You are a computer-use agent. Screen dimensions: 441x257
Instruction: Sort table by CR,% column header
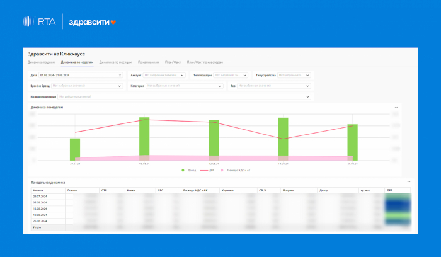point(269,190)
